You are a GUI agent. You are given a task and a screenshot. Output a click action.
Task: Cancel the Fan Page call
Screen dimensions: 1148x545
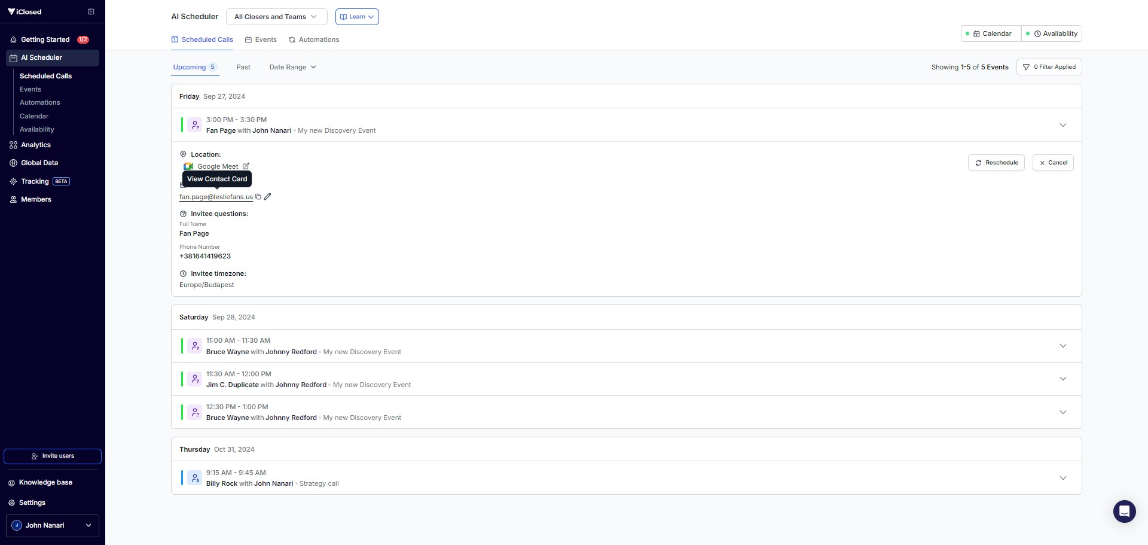click(1053, 163)
